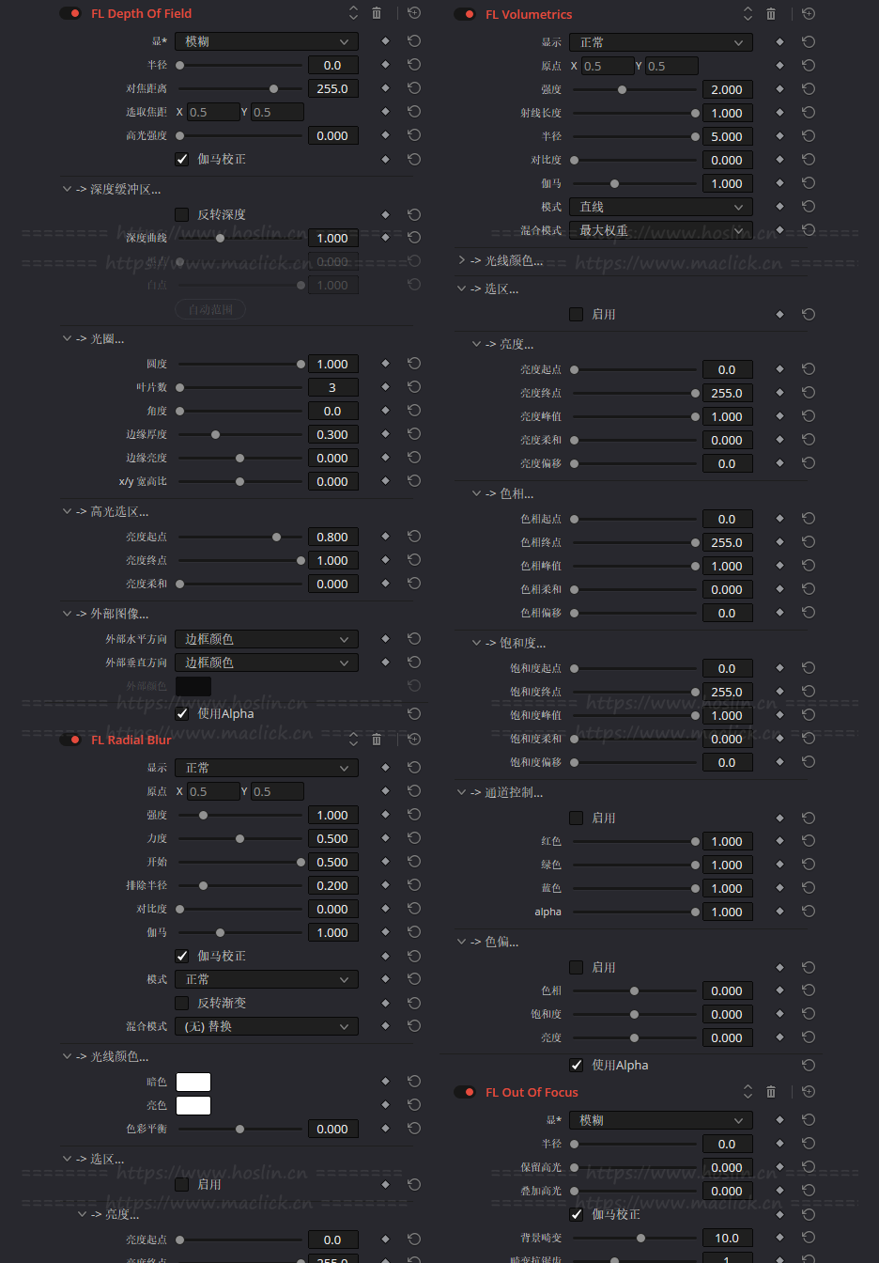879x1263 pixels.
Task: Click the FL Volumetrics effect title
Action: [529, 14]
